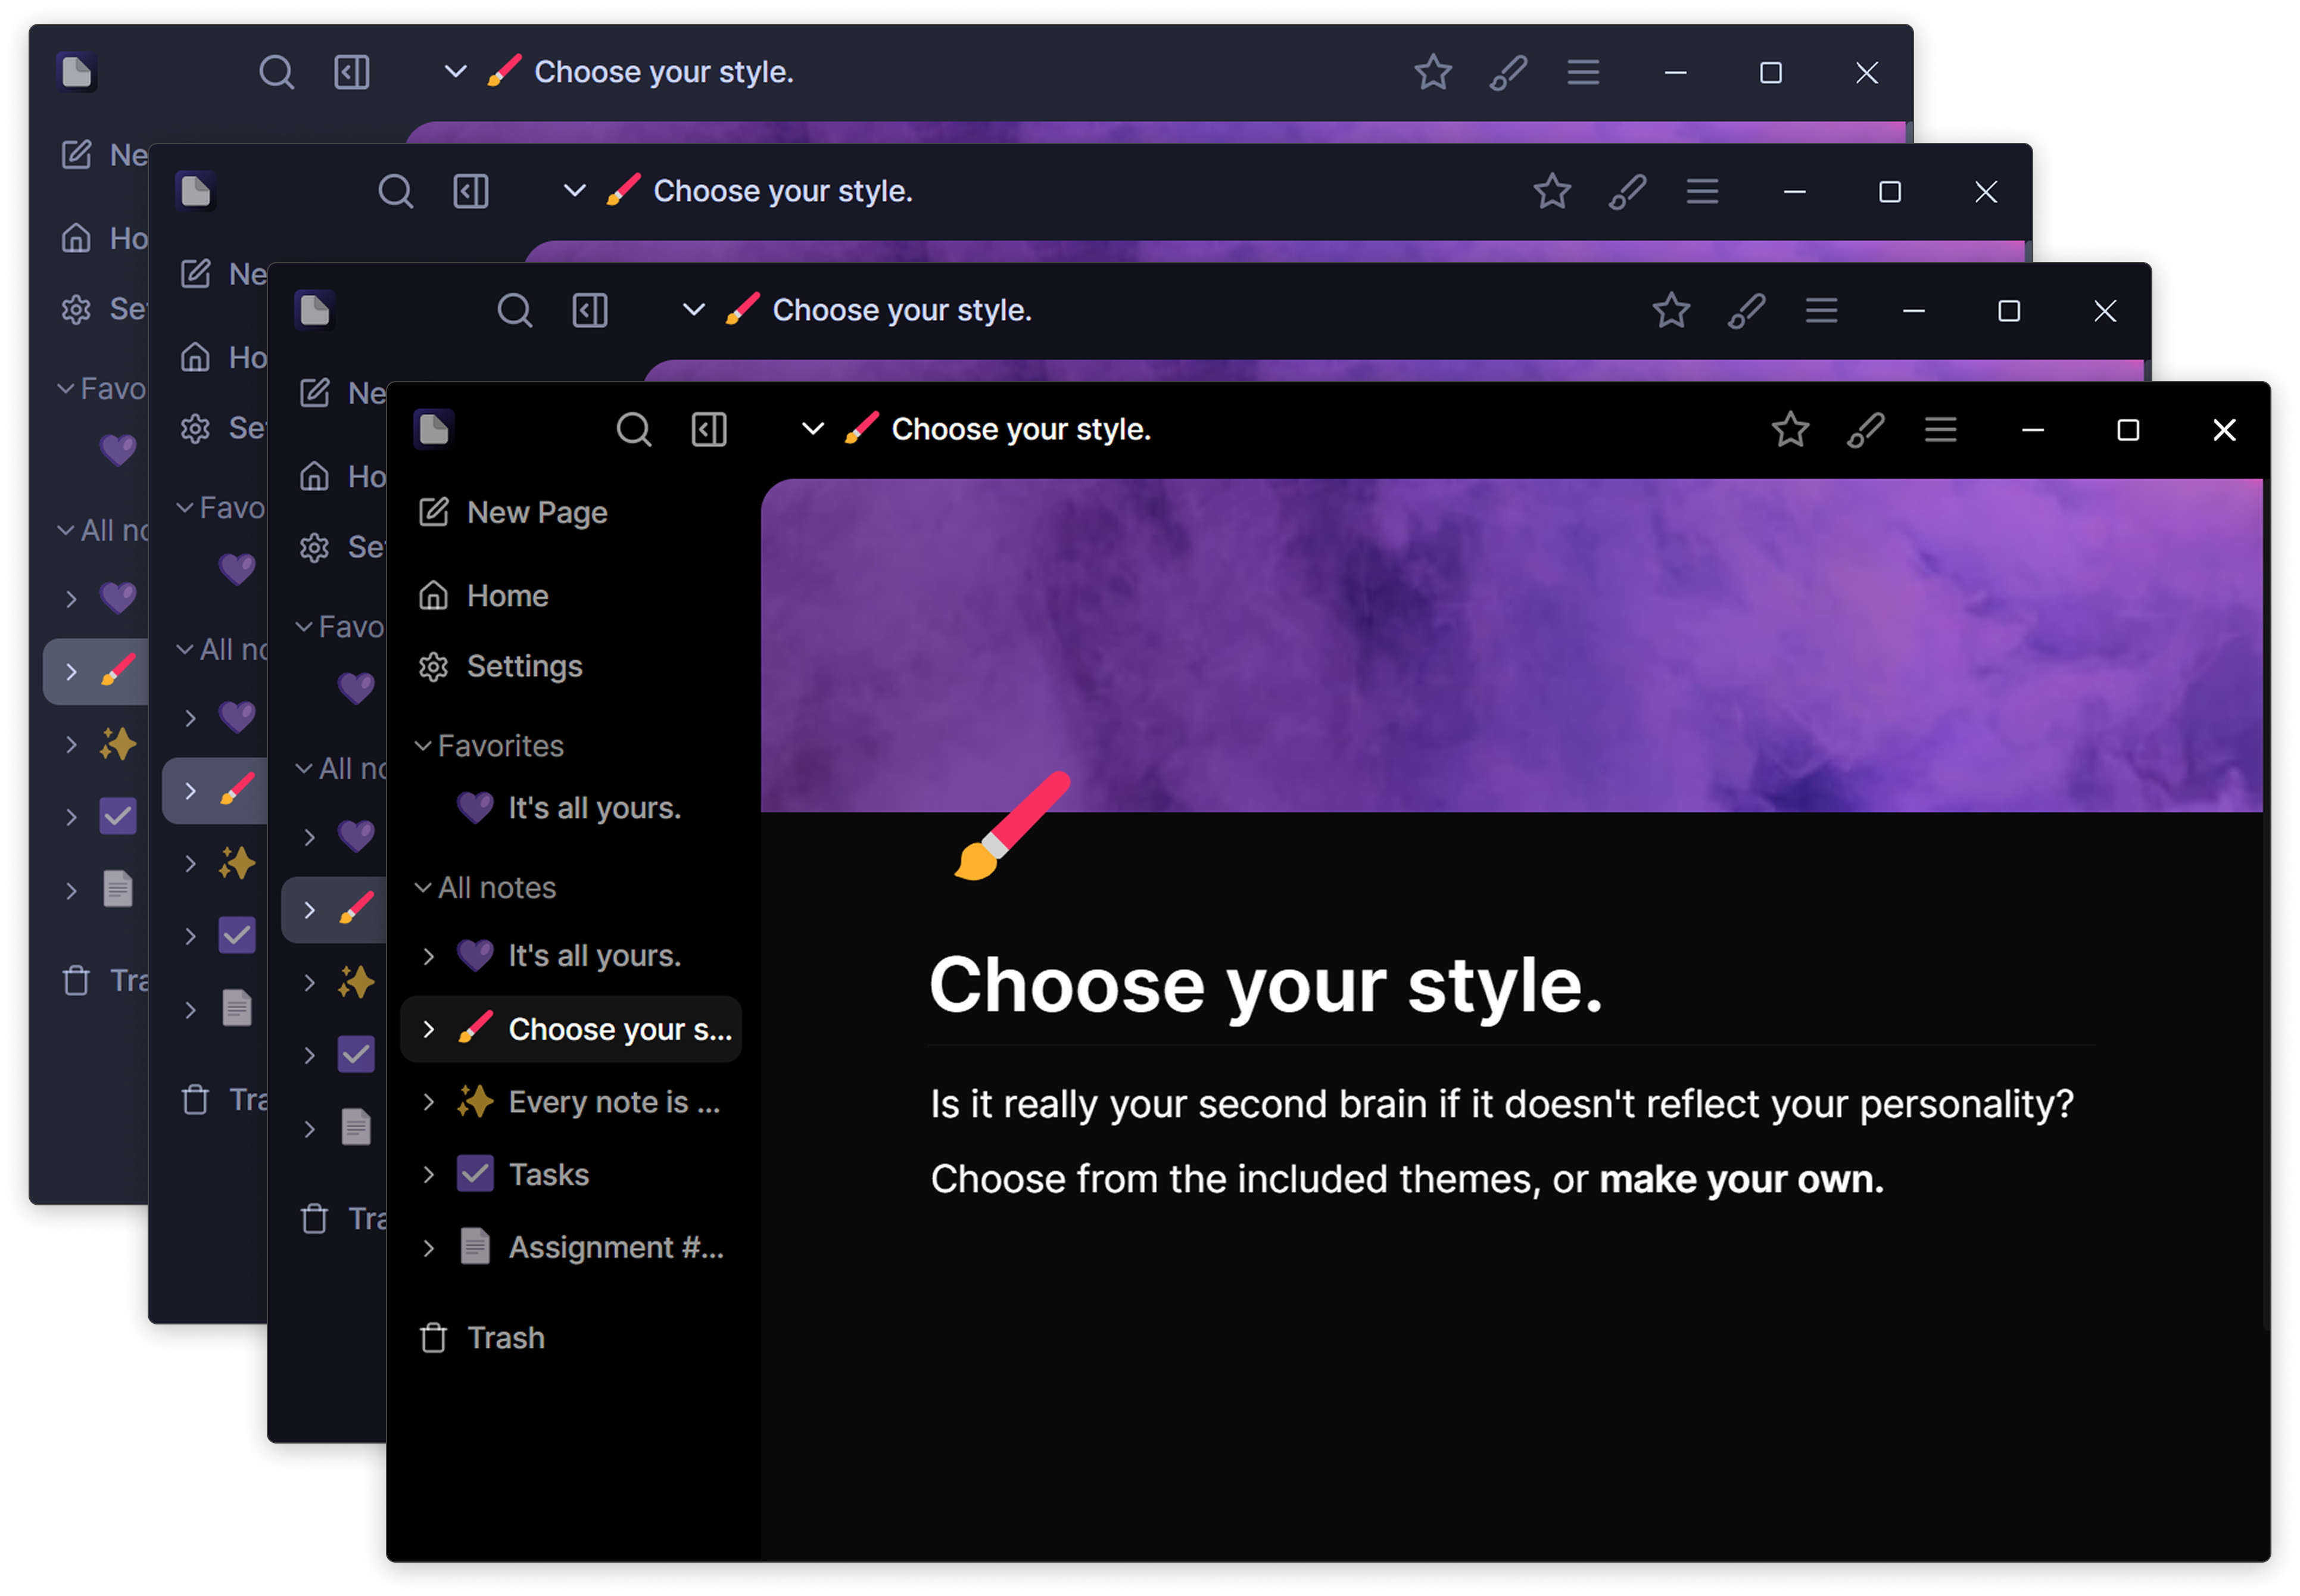Click the Bookmark star icon
This screenshot has height=1596, width=2300.
pos(1791,430)
